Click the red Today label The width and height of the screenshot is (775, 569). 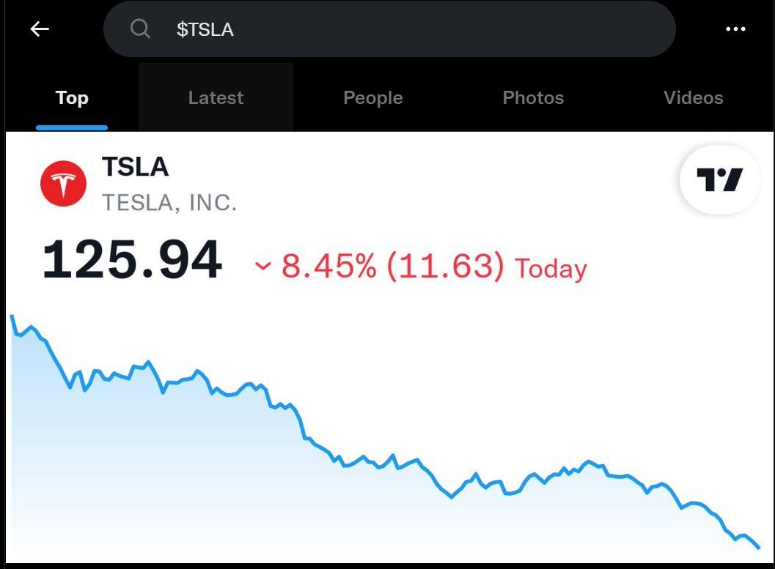[x=551, y=269]
